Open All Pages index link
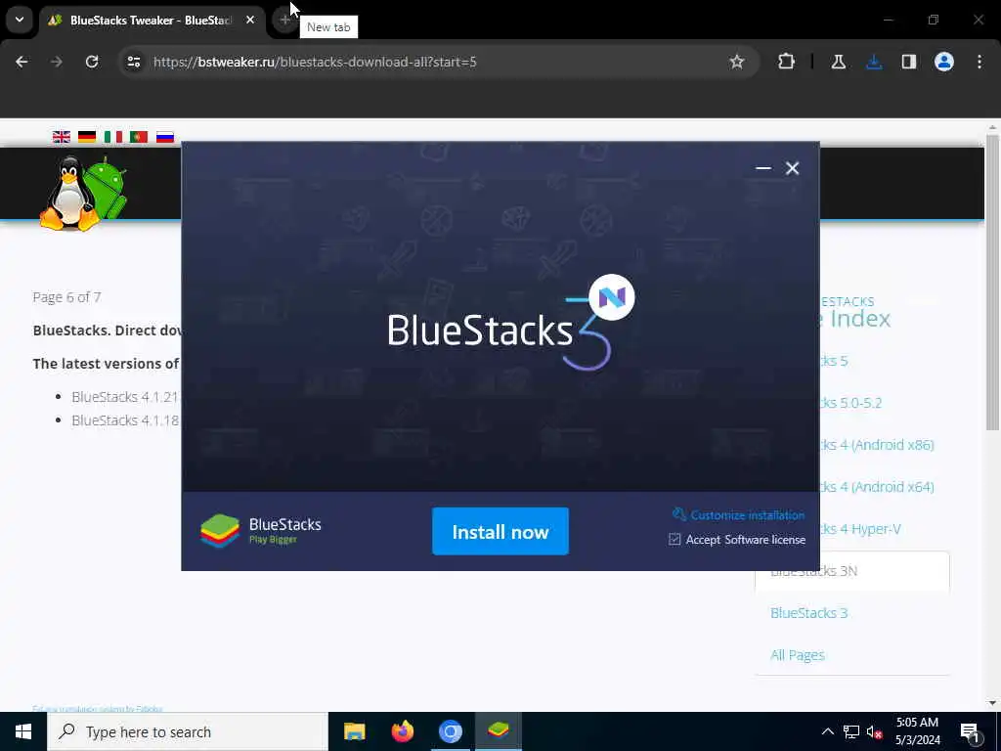 [798, 655]
